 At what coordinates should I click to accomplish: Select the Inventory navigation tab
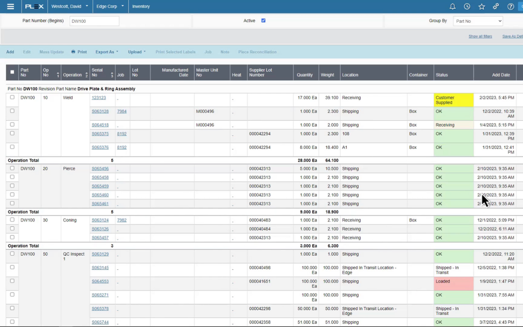(x=141, y=6)
